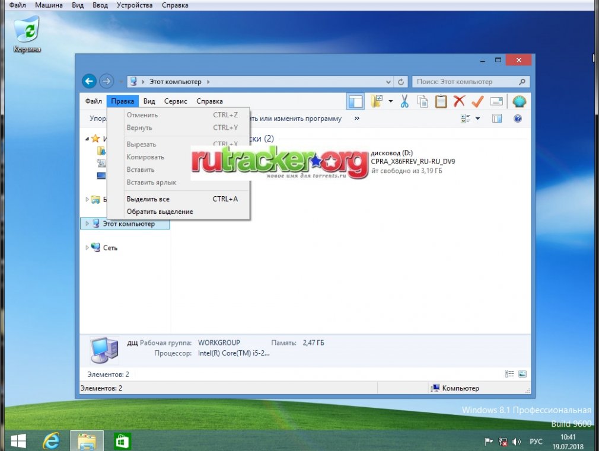599x451 pixels.
Task: Open the VirtualBox Устройства menu
Action: [135, 5]
